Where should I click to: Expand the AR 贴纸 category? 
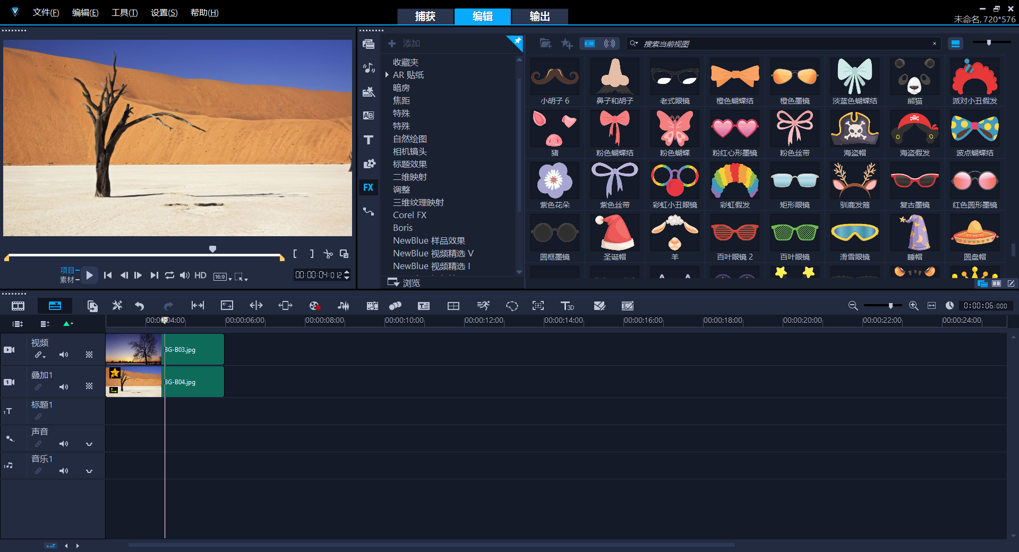[387, 75]
